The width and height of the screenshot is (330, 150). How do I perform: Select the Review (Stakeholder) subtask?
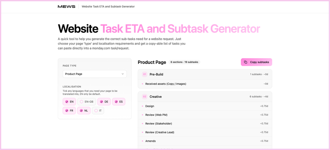[x=205, y=124]
